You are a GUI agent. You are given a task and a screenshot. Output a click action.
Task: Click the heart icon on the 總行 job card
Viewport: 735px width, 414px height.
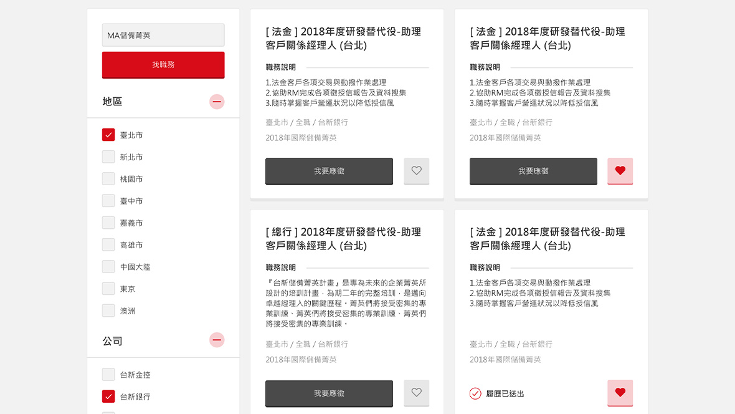click(416, 393)
